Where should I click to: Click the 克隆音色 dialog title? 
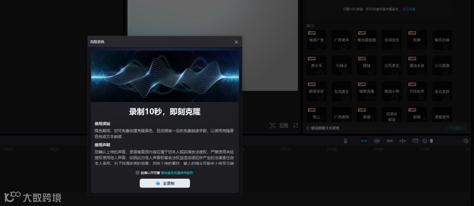(x=97, y=42)
